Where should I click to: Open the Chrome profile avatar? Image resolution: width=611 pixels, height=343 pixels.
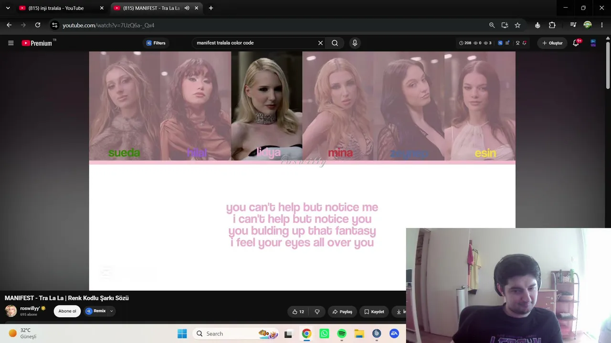click(x=588, y=25)
